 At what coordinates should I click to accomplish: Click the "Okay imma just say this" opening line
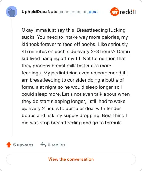pos(73,30)
